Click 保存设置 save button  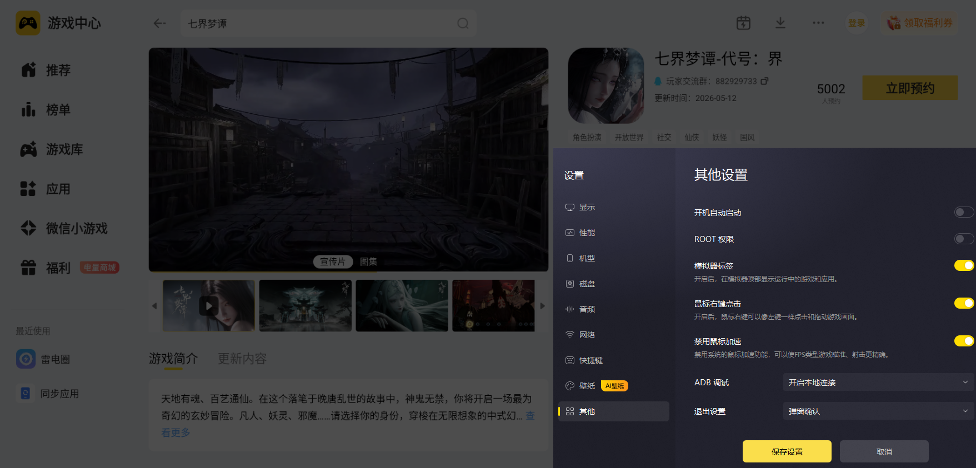[787, 451]
